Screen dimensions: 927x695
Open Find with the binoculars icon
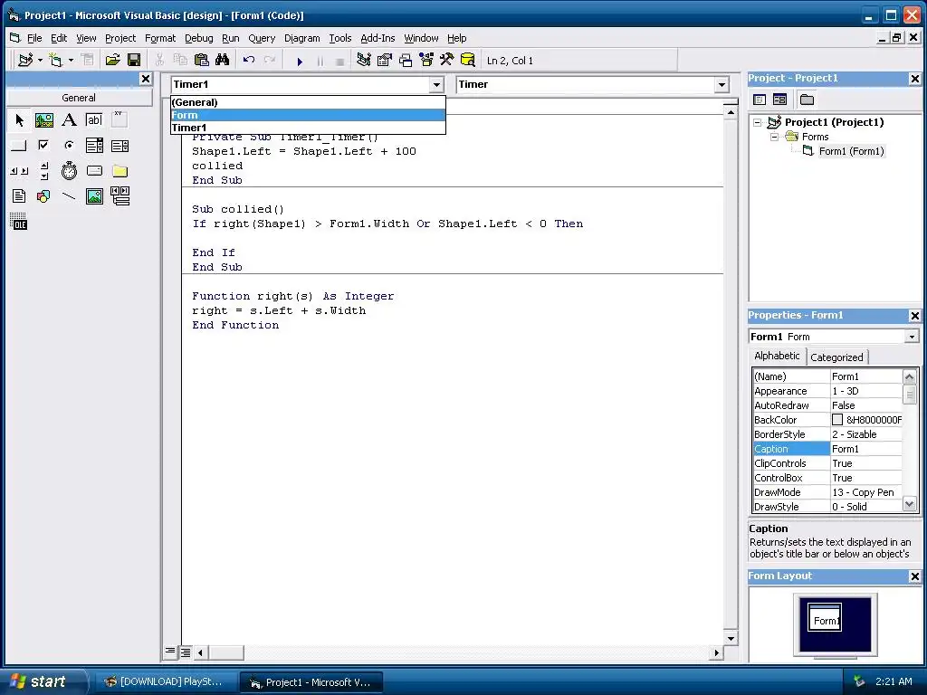tap(223, 61)
